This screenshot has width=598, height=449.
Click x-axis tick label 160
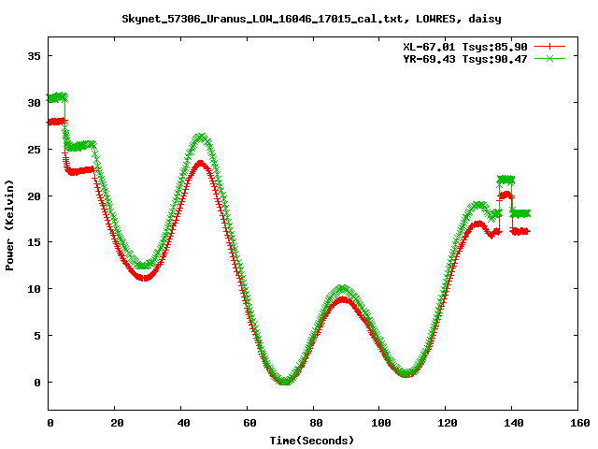tap(580, 423)
